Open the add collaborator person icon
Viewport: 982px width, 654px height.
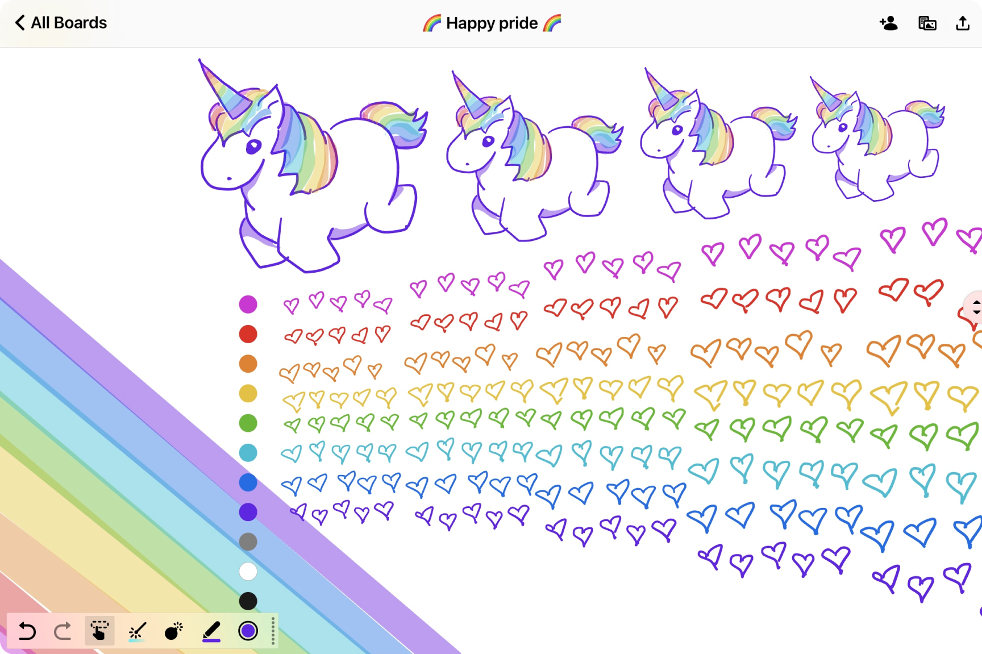click(888, 23)
